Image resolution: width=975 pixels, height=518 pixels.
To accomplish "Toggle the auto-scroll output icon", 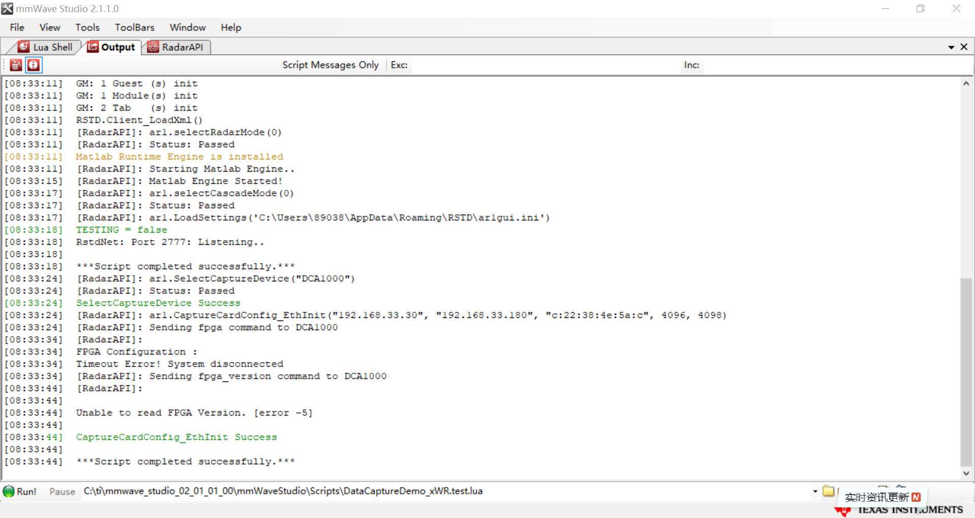I will coord(34,65).
